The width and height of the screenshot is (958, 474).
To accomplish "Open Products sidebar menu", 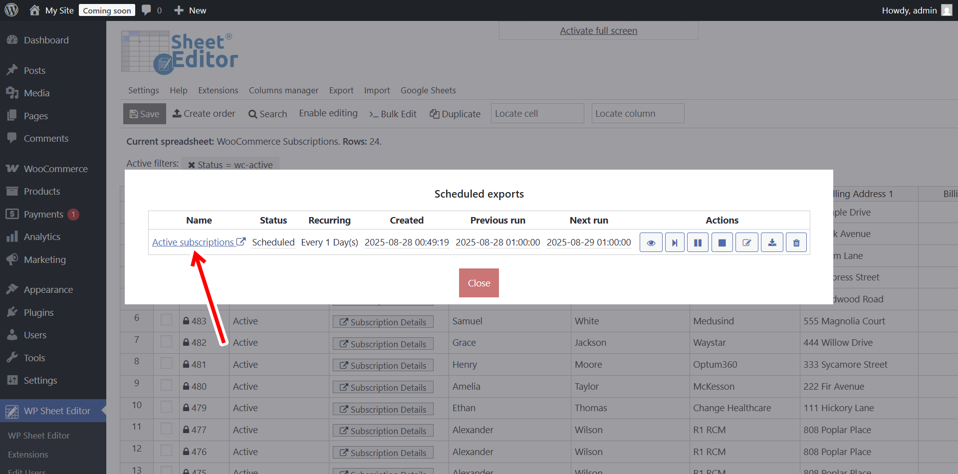I will point(41,191).
